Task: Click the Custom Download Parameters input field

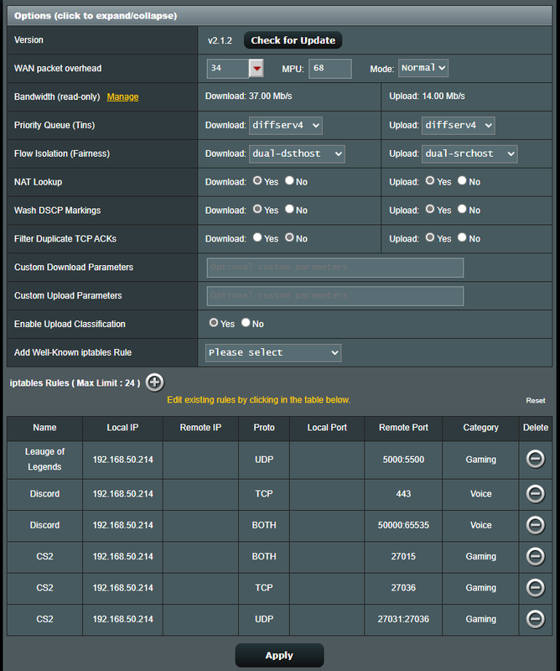Action: 334,268
